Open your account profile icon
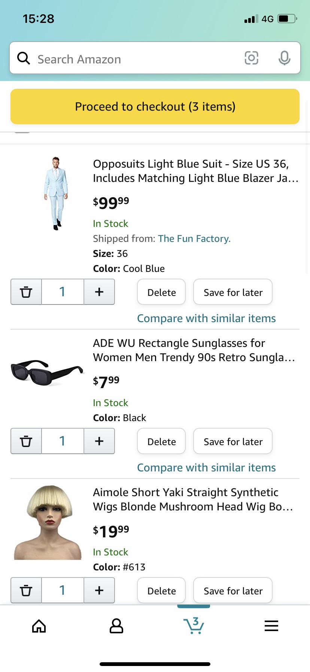Screen dimensions: 310x672 tap(116, 625)
